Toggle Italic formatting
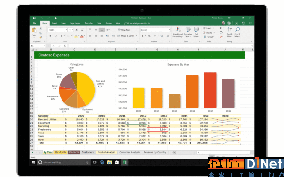The height and width of the screenshot is (177, 284). (56, 36)
